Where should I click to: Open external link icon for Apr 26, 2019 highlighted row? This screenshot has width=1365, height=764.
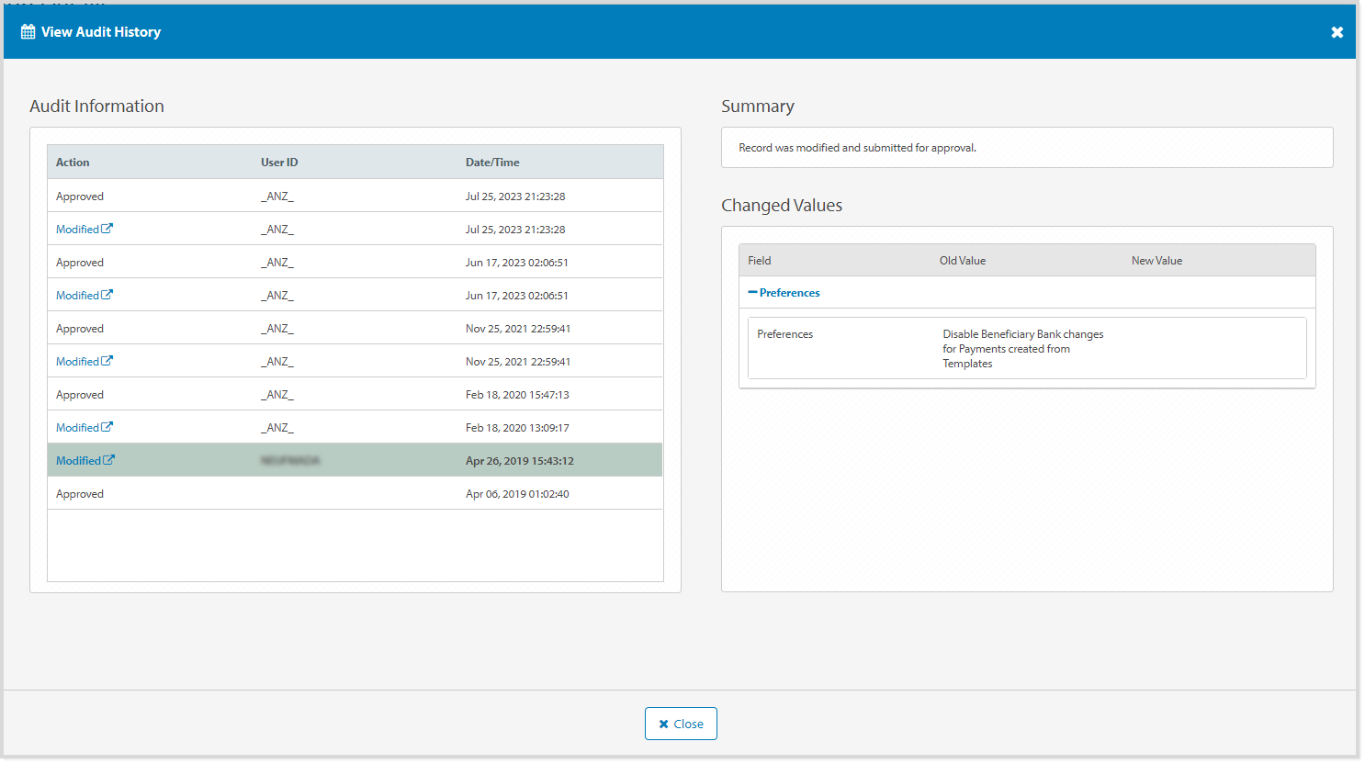[x=108, y=460]
